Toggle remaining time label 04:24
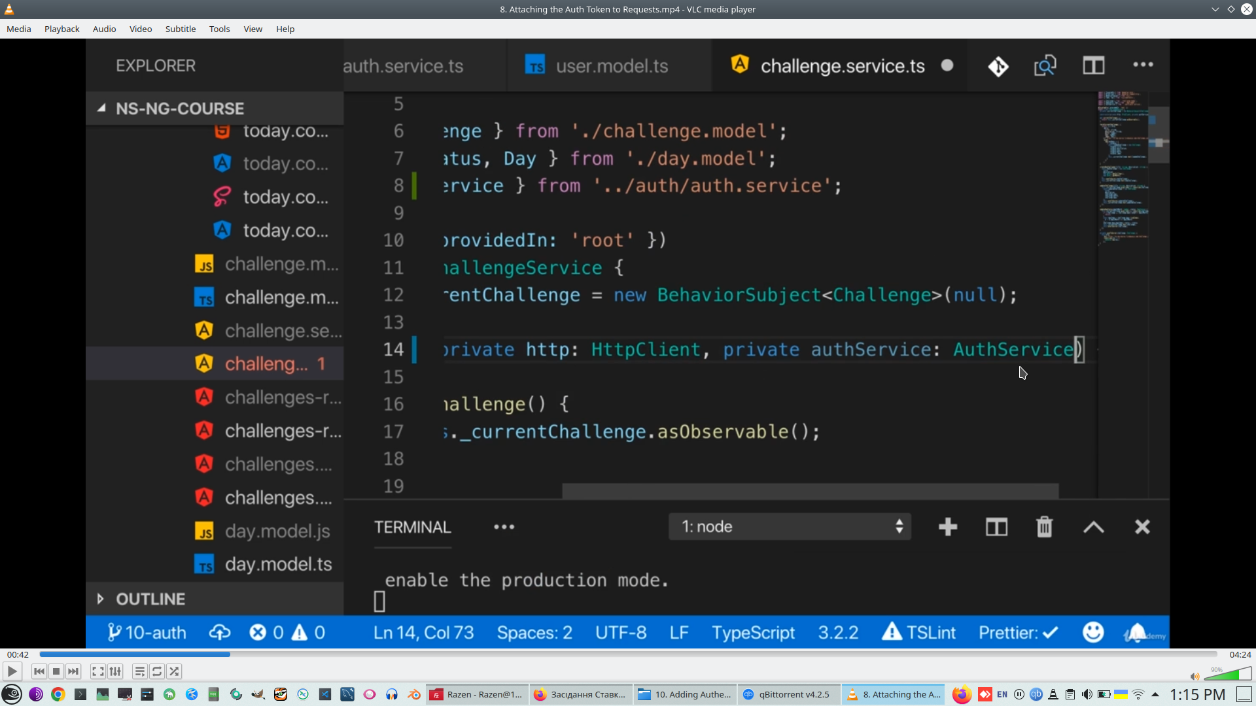Image resolution: width=1256 pixels, height=706 pixels. click(1240, 654)
